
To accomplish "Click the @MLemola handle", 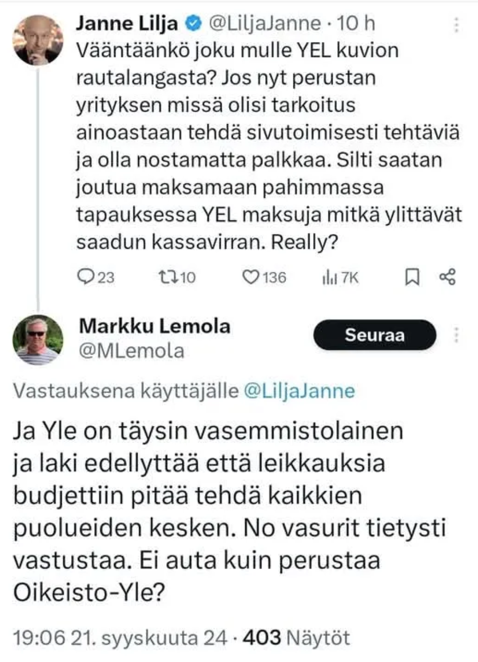I will [x=131, y=351].
